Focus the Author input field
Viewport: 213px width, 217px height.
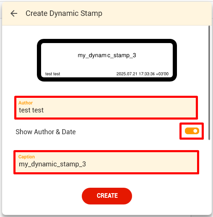106,107
